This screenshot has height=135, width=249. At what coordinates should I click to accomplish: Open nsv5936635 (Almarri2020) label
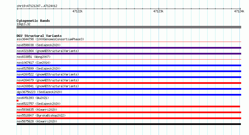coord(37,110)
